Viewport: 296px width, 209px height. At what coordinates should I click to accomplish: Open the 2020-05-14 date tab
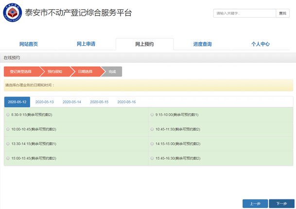71,102
